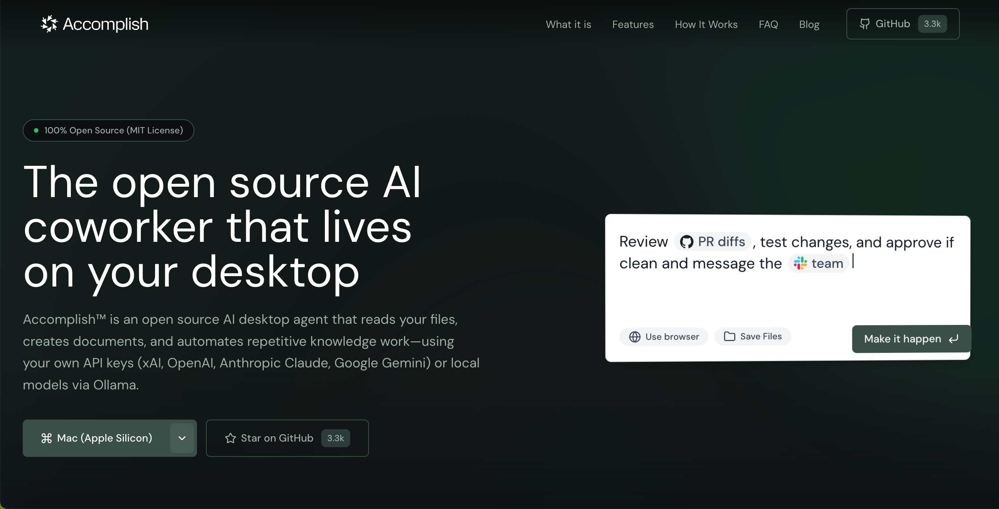This screenshot has width=999, height=509.
Task: Go to the Features section
Action: click(x=633, y=24)
